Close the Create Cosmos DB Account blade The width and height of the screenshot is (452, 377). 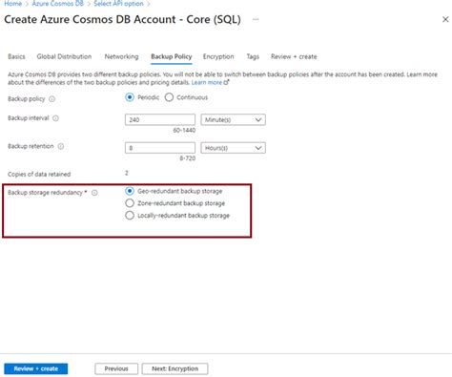pyautogui.click(x=445, y=19)
